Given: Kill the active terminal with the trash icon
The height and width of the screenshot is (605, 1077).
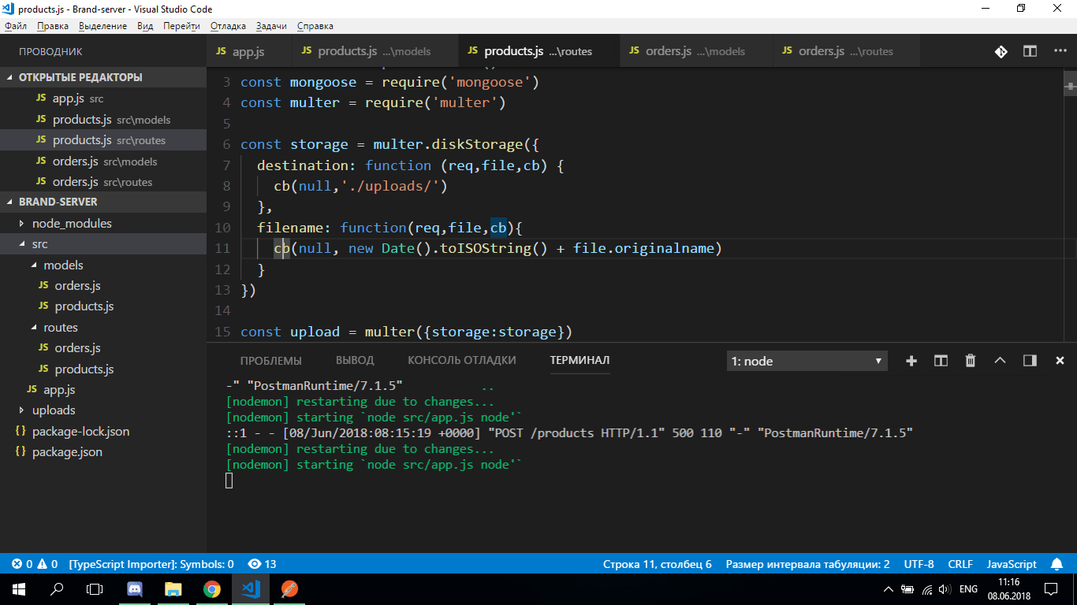Looking at the screenshot, I should click(x=970, y=360).
